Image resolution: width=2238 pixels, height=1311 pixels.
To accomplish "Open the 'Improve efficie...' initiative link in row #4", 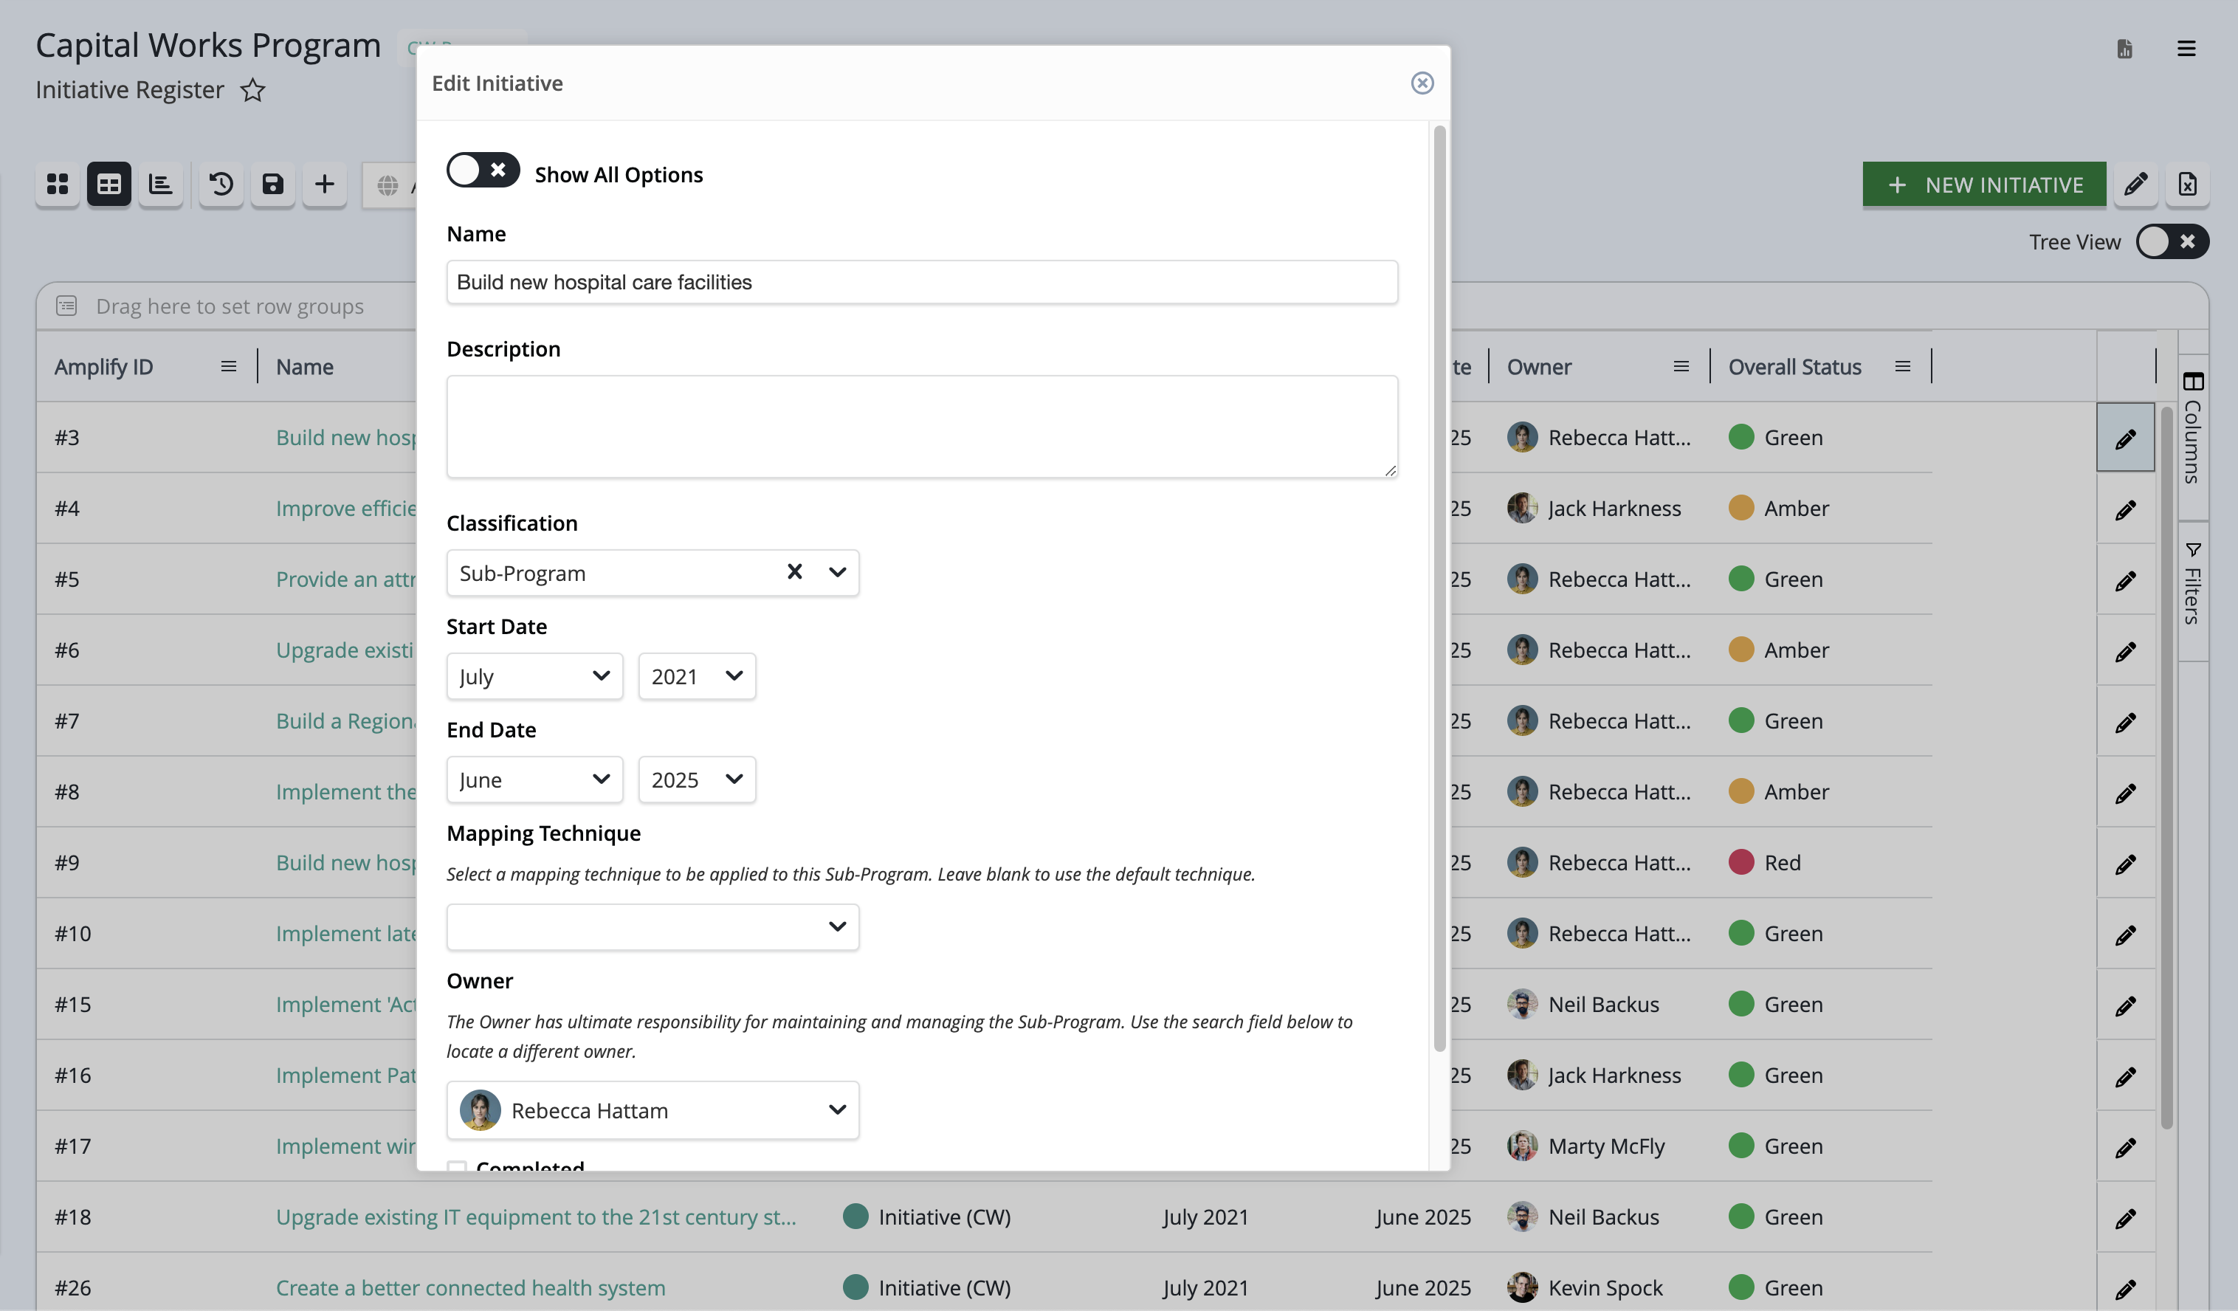I will (346, 508).
